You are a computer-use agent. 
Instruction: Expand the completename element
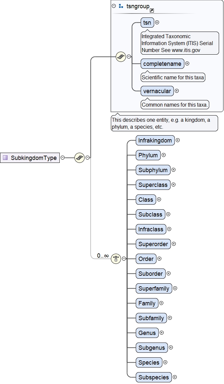pos(187,64)
